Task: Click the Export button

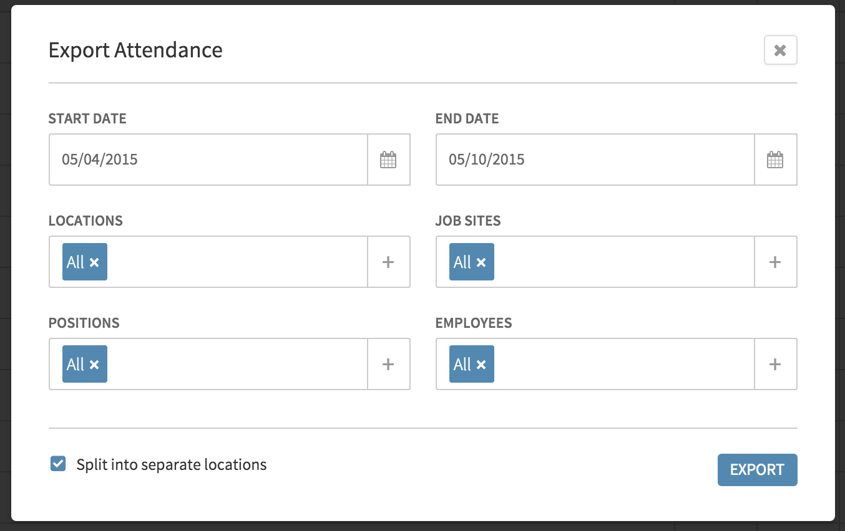Action: pos(757,469)
